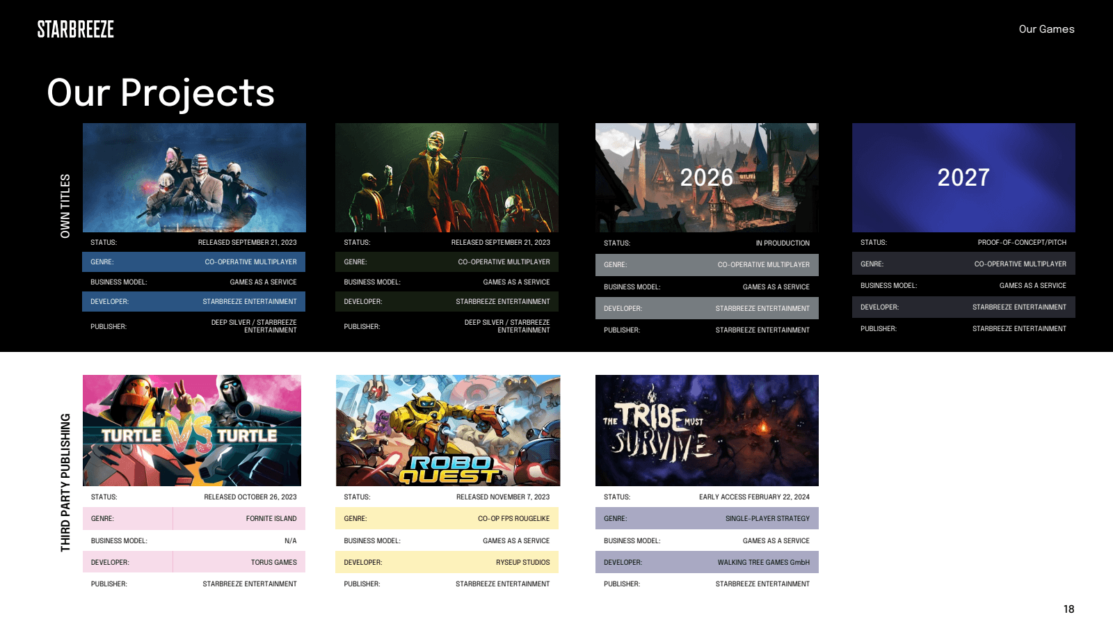Click the 'OWN TITLES' vertical label
The width and height of the screenshot is (1113, 626).
pos(65,206)
